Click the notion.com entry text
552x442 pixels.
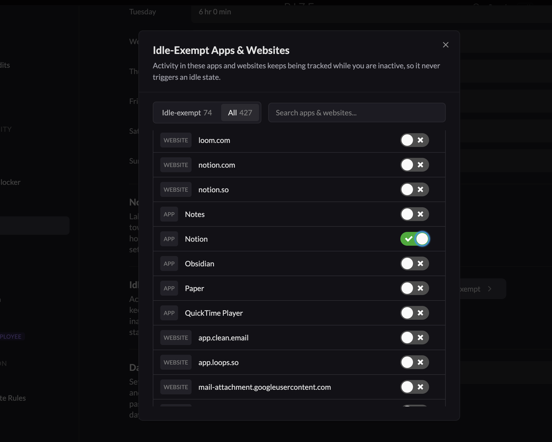tap(217, 165)
